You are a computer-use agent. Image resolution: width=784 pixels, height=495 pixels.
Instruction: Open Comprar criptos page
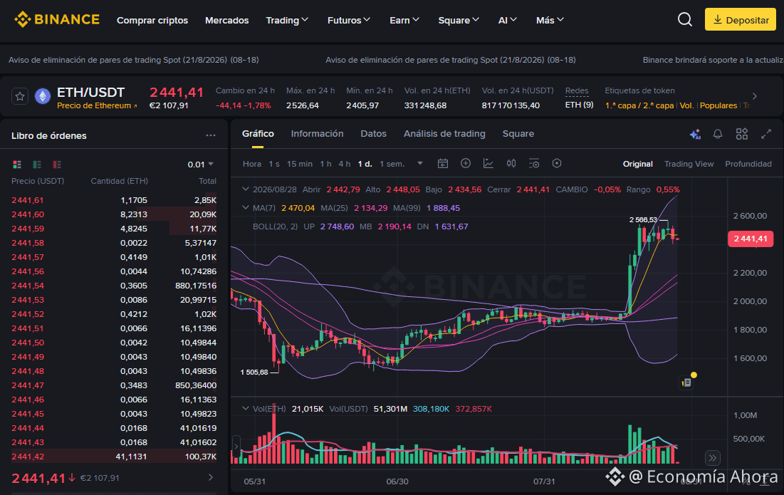(152, 20)
